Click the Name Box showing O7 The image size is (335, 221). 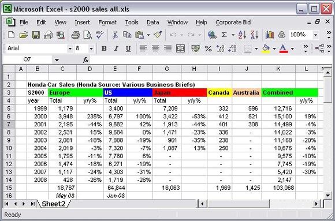27,60
